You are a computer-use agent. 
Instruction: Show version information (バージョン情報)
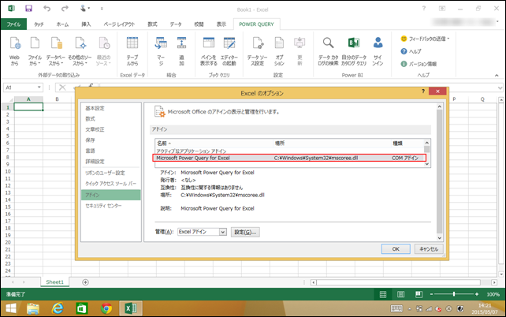419,64
